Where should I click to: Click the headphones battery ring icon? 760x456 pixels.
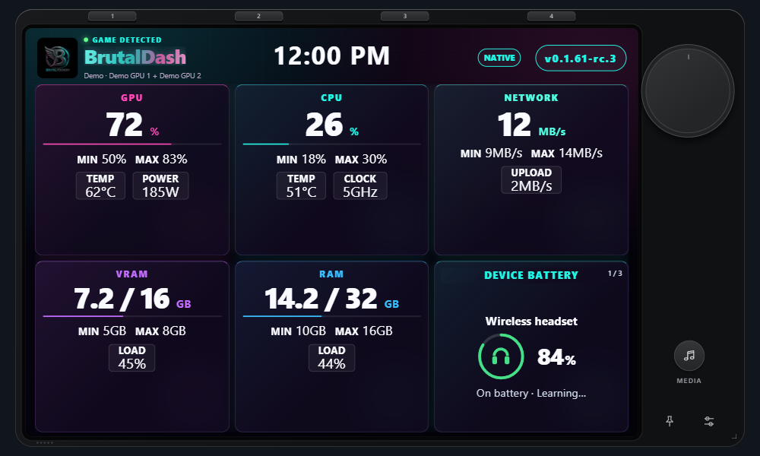501,356
